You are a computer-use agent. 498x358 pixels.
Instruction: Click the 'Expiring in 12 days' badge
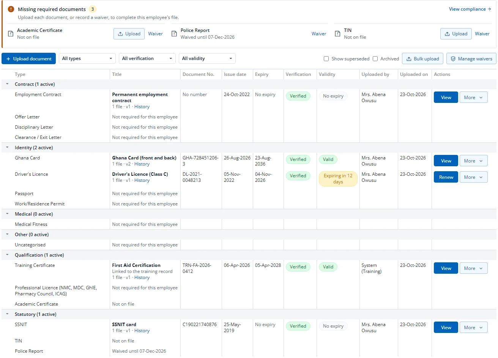pos(338,179)
